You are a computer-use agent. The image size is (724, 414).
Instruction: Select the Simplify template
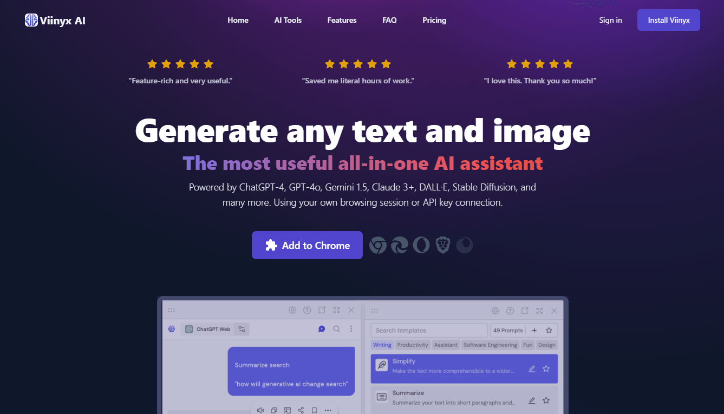pos(464,369)
